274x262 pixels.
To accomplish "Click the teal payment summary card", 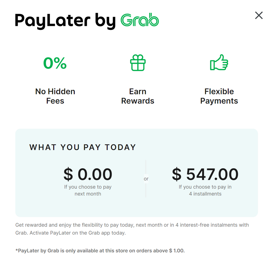I will (x=136, y=172).
